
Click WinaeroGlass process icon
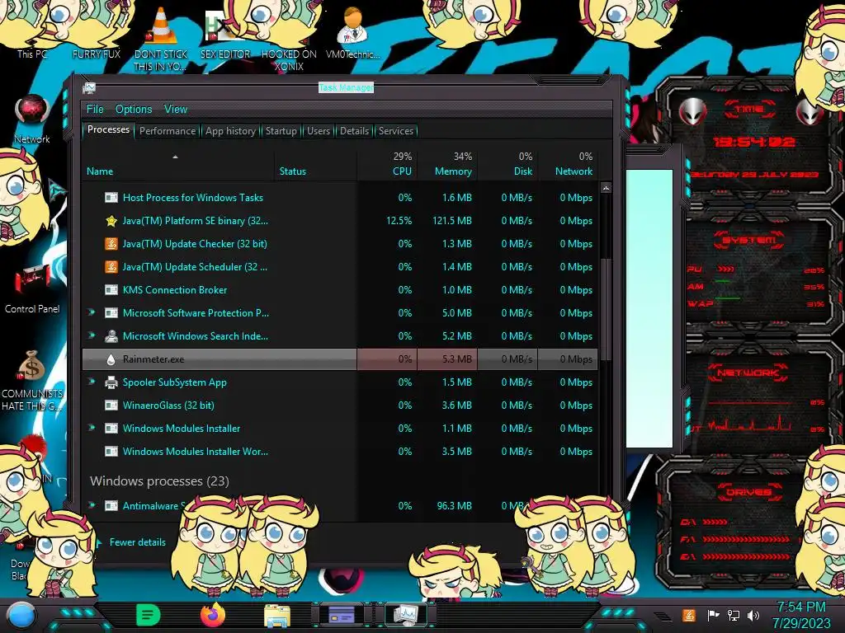point(111,406)
